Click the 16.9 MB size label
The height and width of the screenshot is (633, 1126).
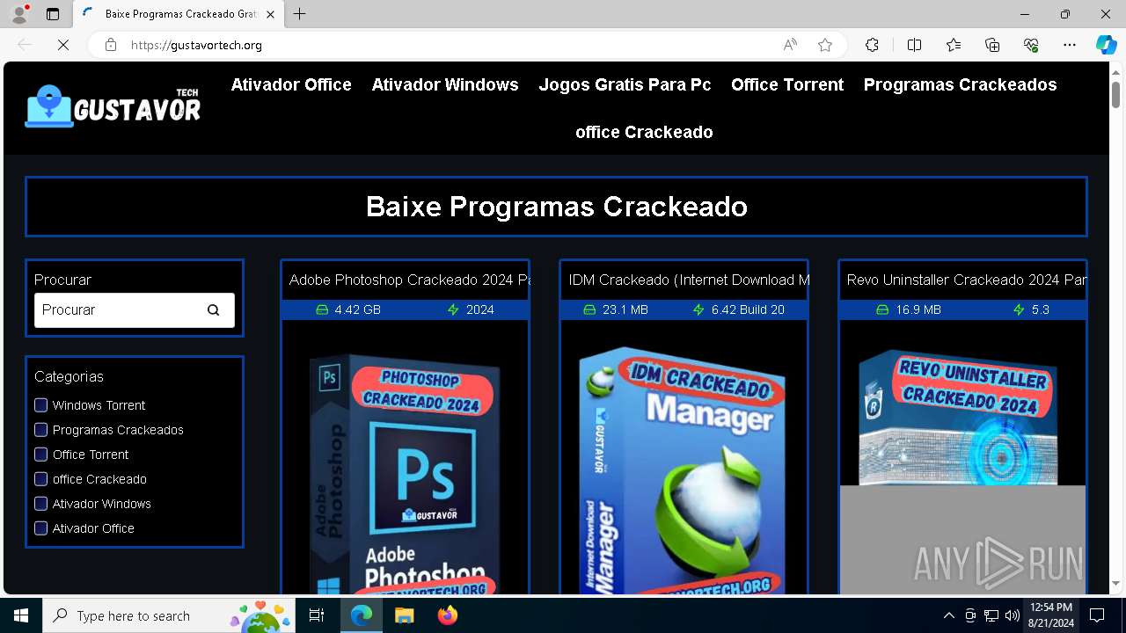918,309
